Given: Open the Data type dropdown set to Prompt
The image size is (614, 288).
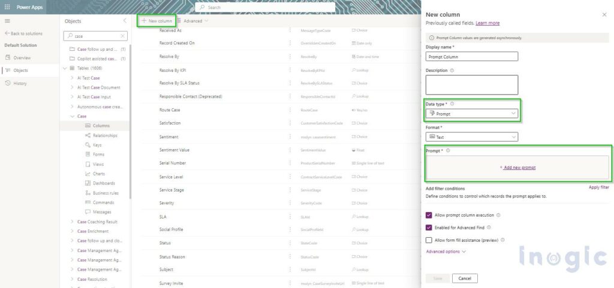Looking at the screenshot, I should (472, 114).
